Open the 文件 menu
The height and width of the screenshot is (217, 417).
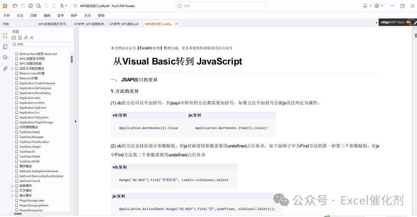(x=7, y=15)
